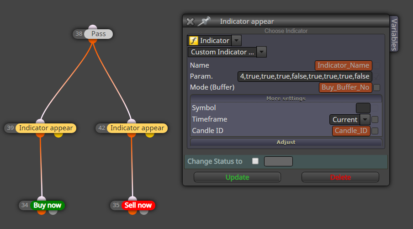
Task: Click the Indicator appear panel title
Action: (x=247, y=21)
